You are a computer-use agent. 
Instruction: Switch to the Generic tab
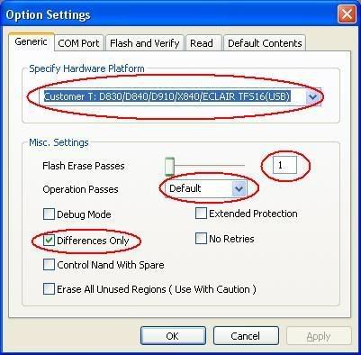(x=32, y=41)
